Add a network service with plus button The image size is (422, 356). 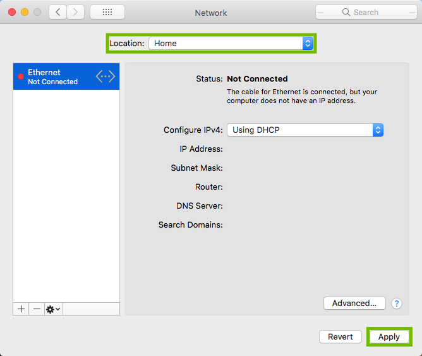21,309
